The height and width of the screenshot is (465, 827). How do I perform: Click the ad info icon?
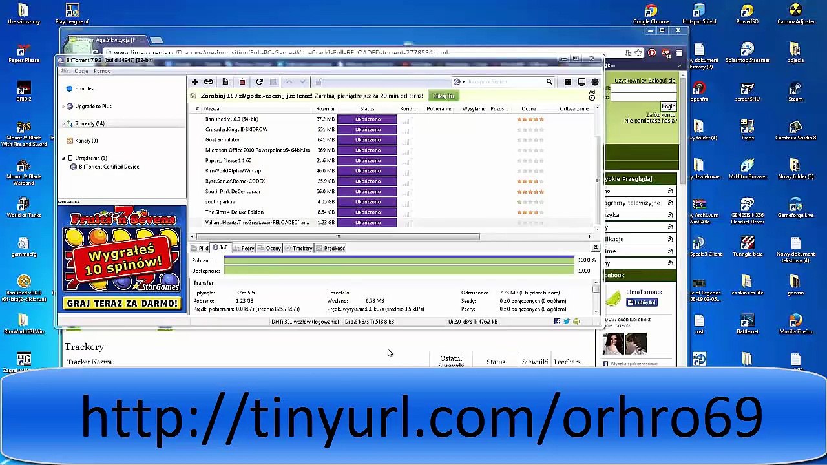[592, 98]
